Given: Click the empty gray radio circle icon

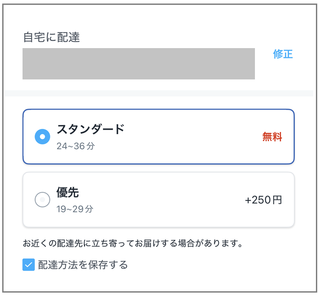Looking at the screenshot, I should 42,200.
